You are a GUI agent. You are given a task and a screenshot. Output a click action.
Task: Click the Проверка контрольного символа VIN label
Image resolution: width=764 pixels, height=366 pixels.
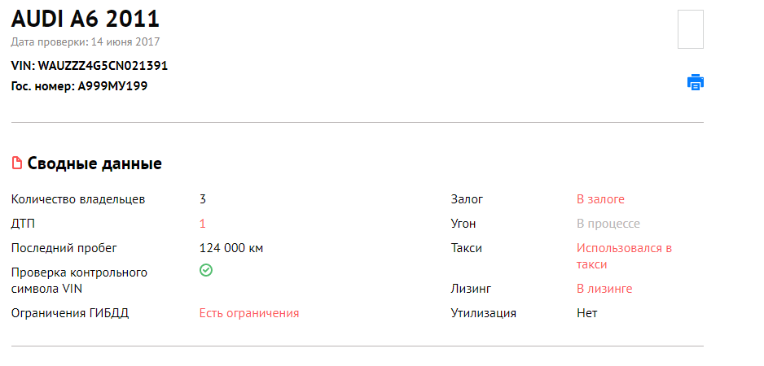80,281
